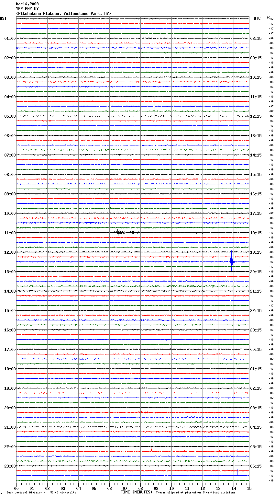Click the 08:15 UTC row label
275x497 pixels.
coord(256,39)
